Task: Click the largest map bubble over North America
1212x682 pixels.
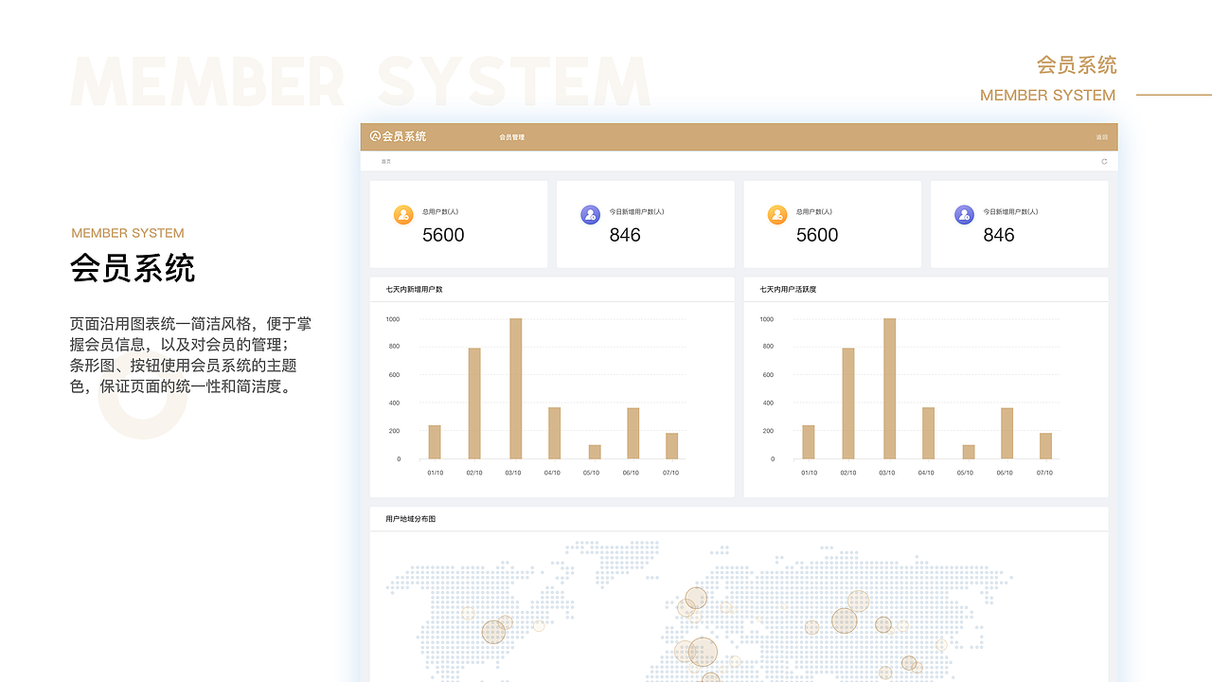Action: coord(493,631)
